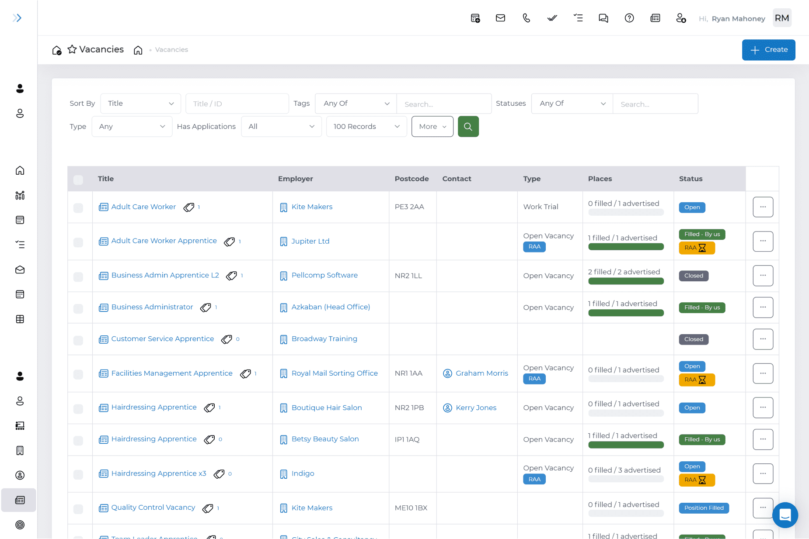Click the star favorite icon beside Vacancies
The width and height of the screenshot is (809, 539).
72,49
